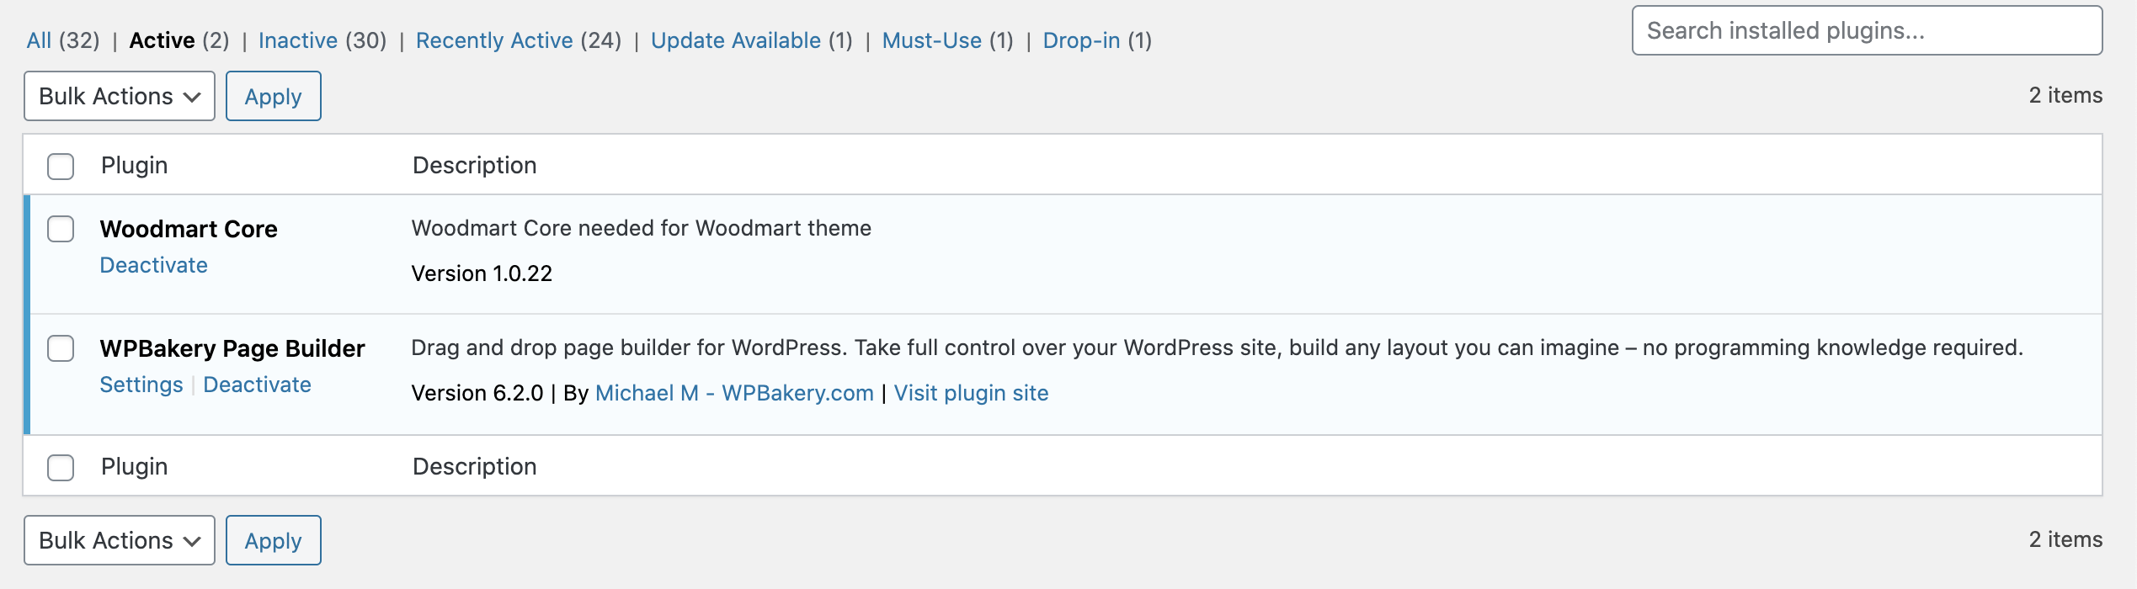Viewport: 2137px width, 589px height.
Task: Open WPBakery Page Builder Settings
Action: (141, 385)
